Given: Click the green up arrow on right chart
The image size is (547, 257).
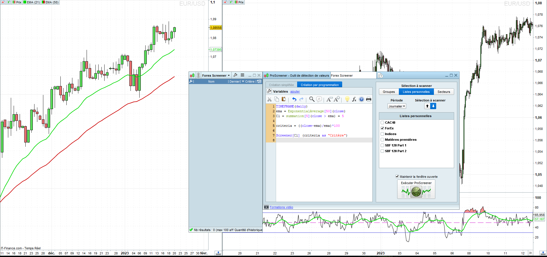Looking at the screenshot, I should [231, 2].
